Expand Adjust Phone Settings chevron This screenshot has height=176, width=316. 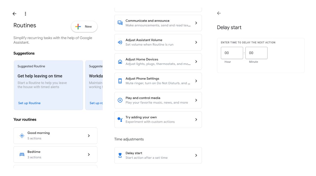click(x=196, y=81)
